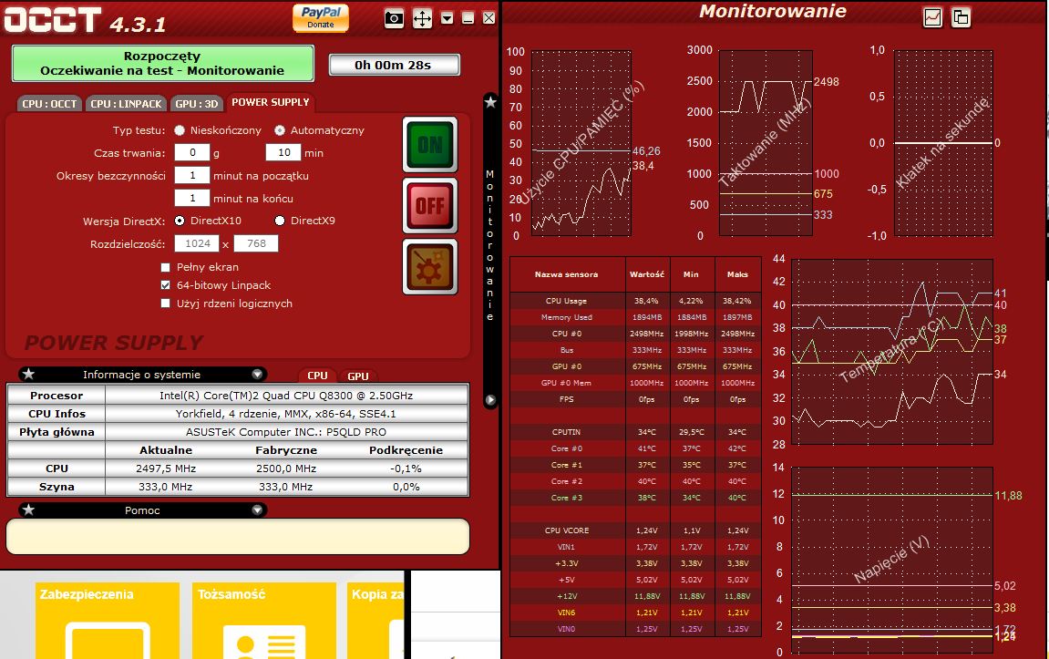Click the GPU #0 Mem sensor row name

click(566, 383)
